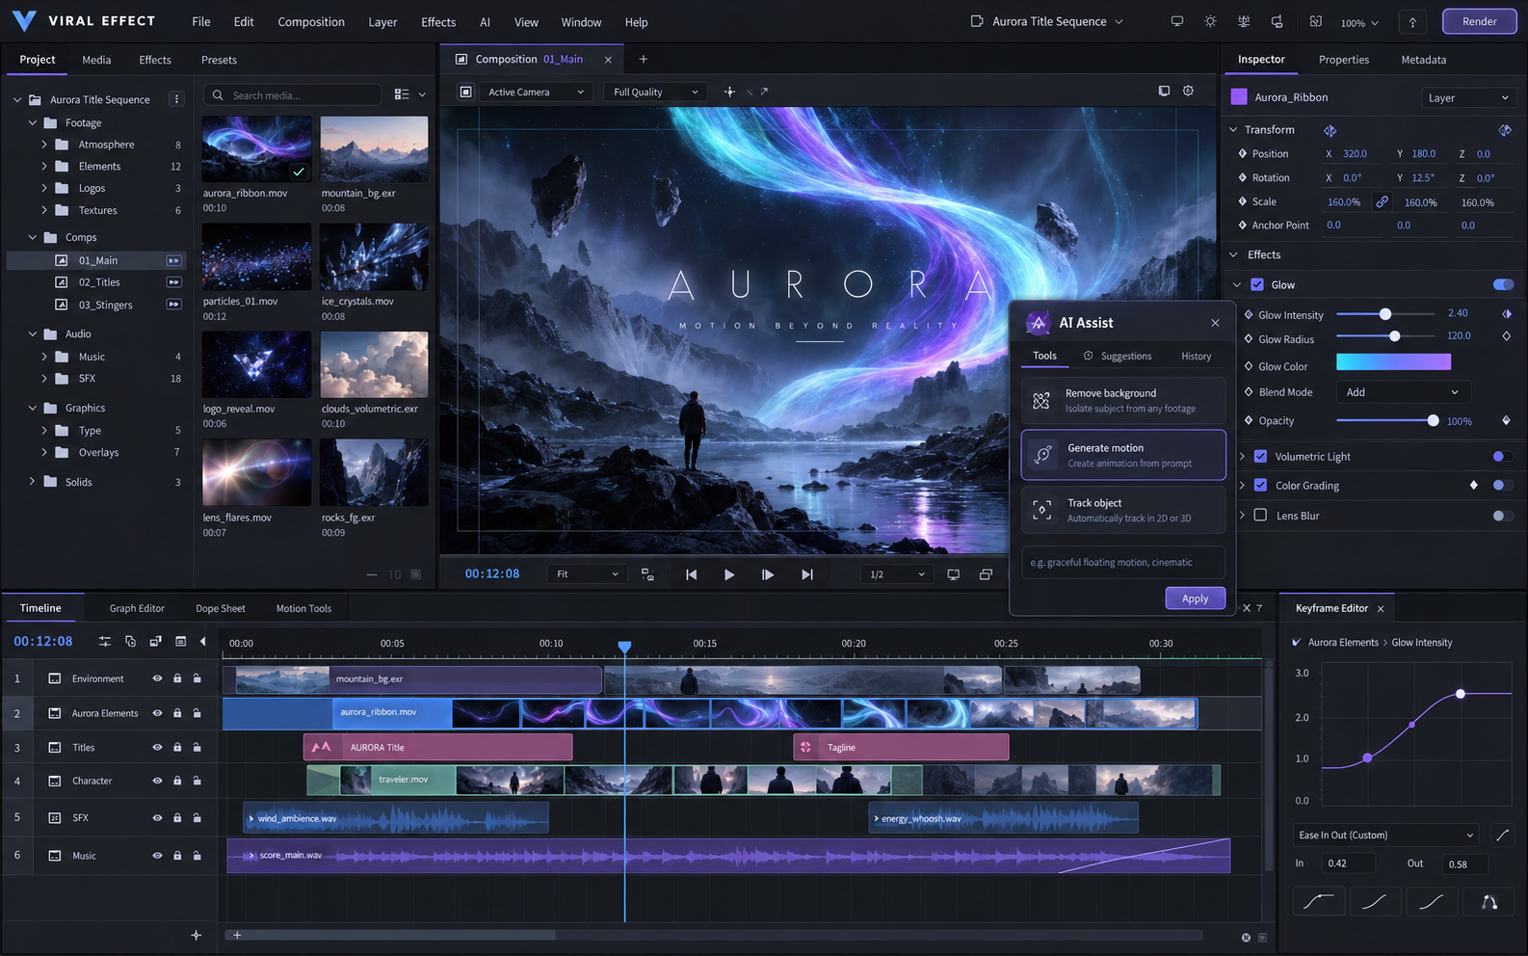Enable the Lens Blur checkbox

(x=1260, y=515)
